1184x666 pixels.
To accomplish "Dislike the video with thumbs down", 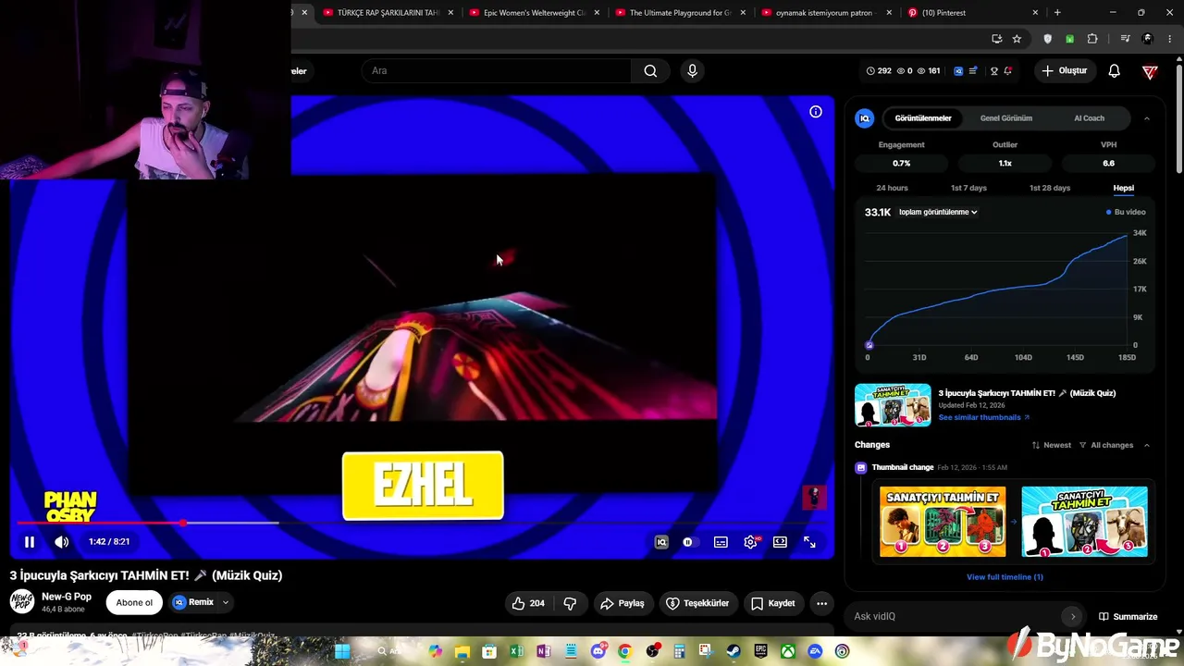I will pos(570,603).
